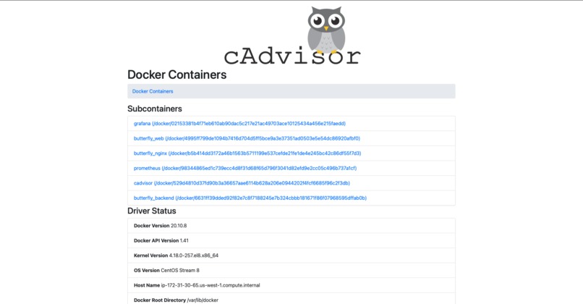Open the butterfly_web subcontainer link
Viewport: 583px width, 304px height.
(247, 138)
